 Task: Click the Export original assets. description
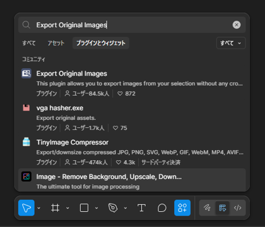click(66, 118)
